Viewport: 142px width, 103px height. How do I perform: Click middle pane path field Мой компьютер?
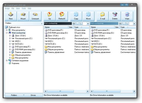click(x=58, y=23)
